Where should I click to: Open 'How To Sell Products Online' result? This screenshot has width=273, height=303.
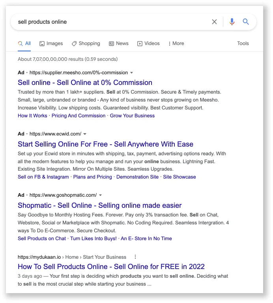coord(111,267)
